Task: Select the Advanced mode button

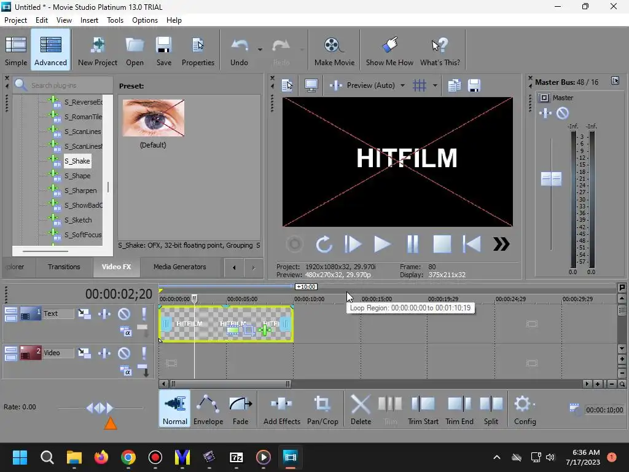Action: click(50, 51)
